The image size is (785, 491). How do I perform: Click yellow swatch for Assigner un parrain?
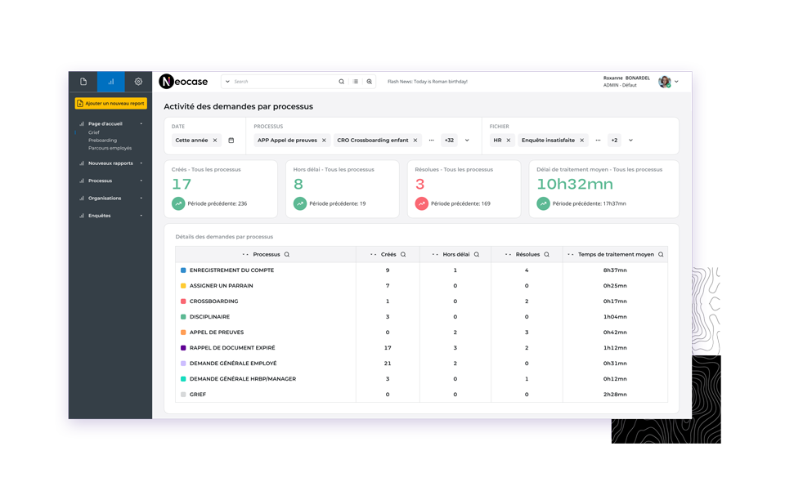pos(183,285)
